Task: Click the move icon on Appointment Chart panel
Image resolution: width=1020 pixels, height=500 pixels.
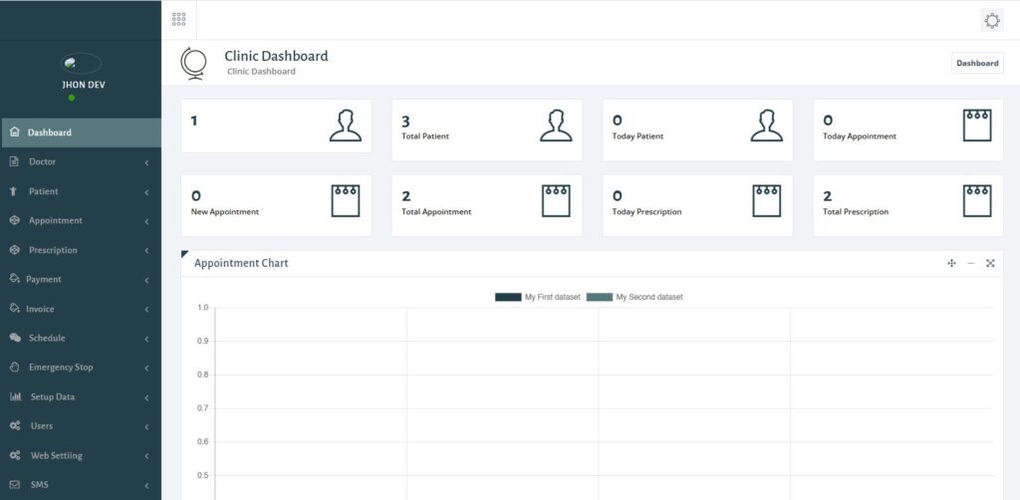Action: coord(951,263)
